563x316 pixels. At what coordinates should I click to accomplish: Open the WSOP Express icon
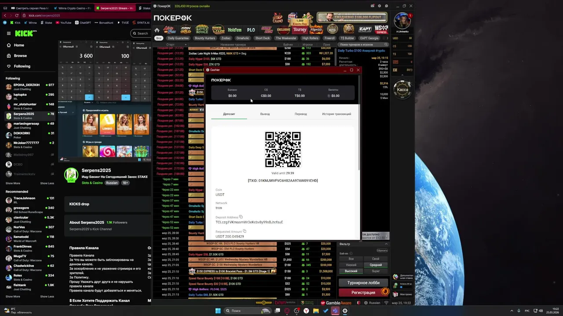point(381,30)
